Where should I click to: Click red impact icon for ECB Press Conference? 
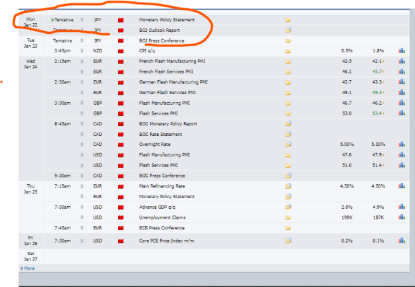tap(121, 228)
